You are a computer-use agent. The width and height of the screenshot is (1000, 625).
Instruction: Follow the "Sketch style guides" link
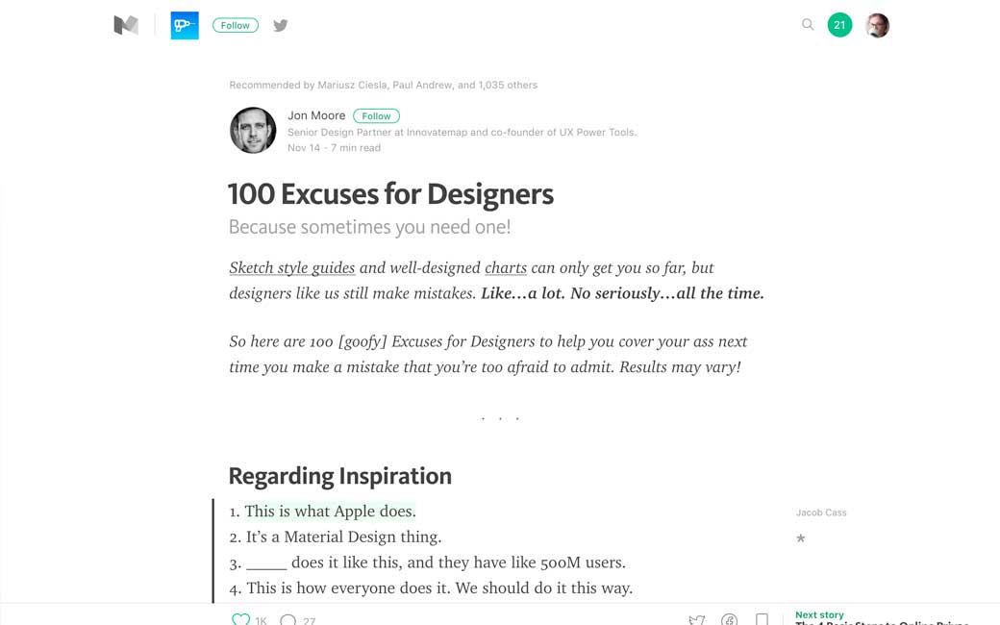tap(291, 267)
